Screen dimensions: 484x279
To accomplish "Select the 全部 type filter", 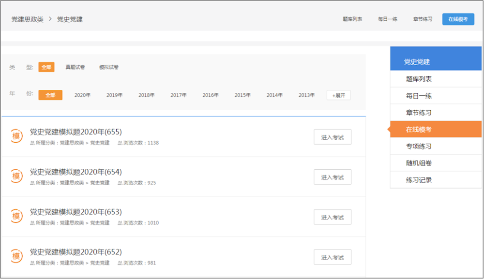I will (x=46, y=67).
